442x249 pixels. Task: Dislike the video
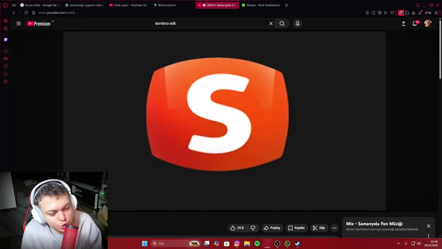click(253, 228)
